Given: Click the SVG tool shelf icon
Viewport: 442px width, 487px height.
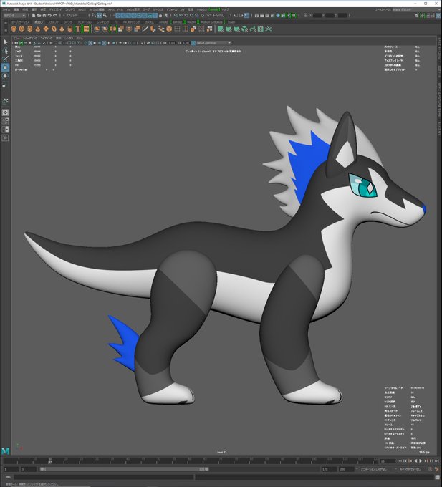Looking at the screenshot, I should tap(86, 29).
